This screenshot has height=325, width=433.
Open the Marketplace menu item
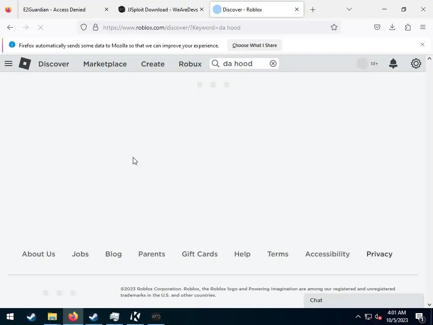click(x=105, y=64)
